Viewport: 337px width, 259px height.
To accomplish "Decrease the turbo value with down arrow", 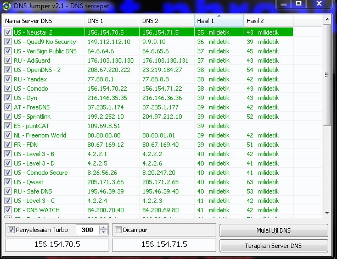I will (103, 232).
